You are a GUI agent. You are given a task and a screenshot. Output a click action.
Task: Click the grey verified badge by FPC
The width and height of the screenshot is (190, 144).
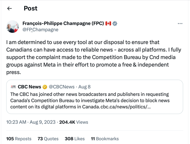point(115,23)
